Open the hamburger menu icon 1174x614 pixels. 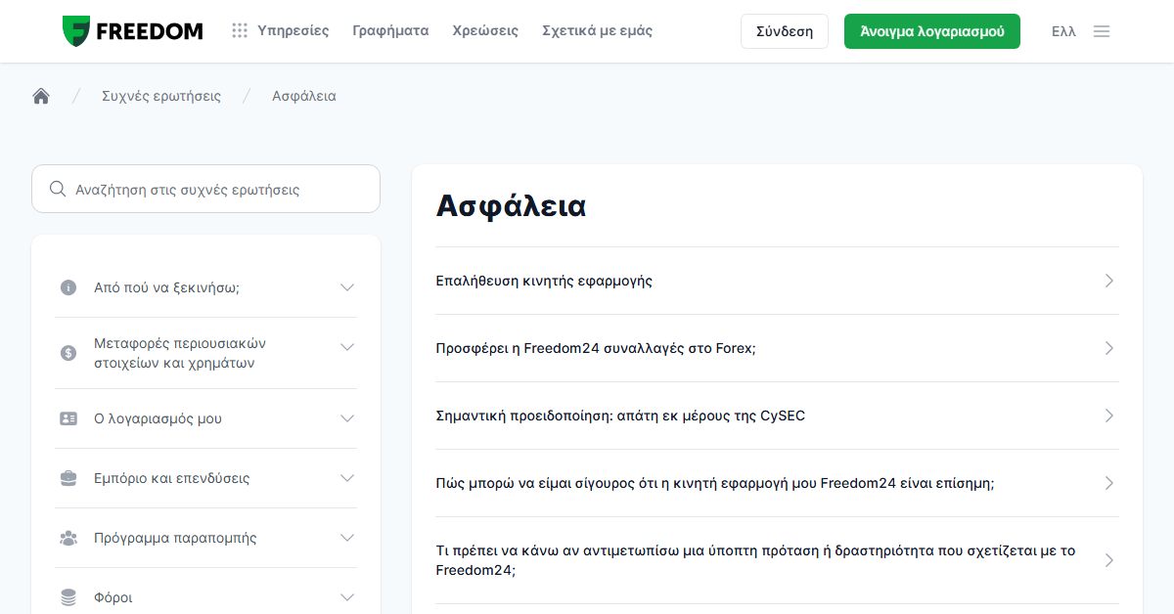(1102, 31)
